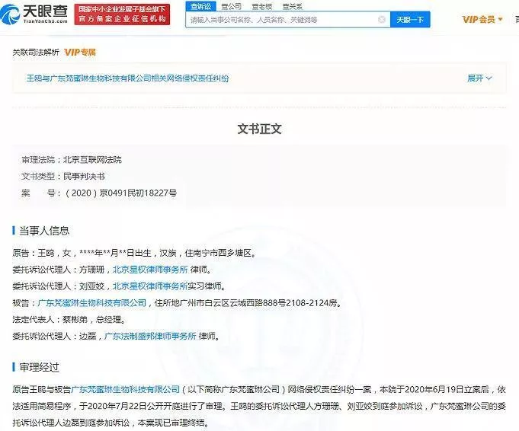Switch to the 查老板 tab
519x431 pixels.
(262, 6)
